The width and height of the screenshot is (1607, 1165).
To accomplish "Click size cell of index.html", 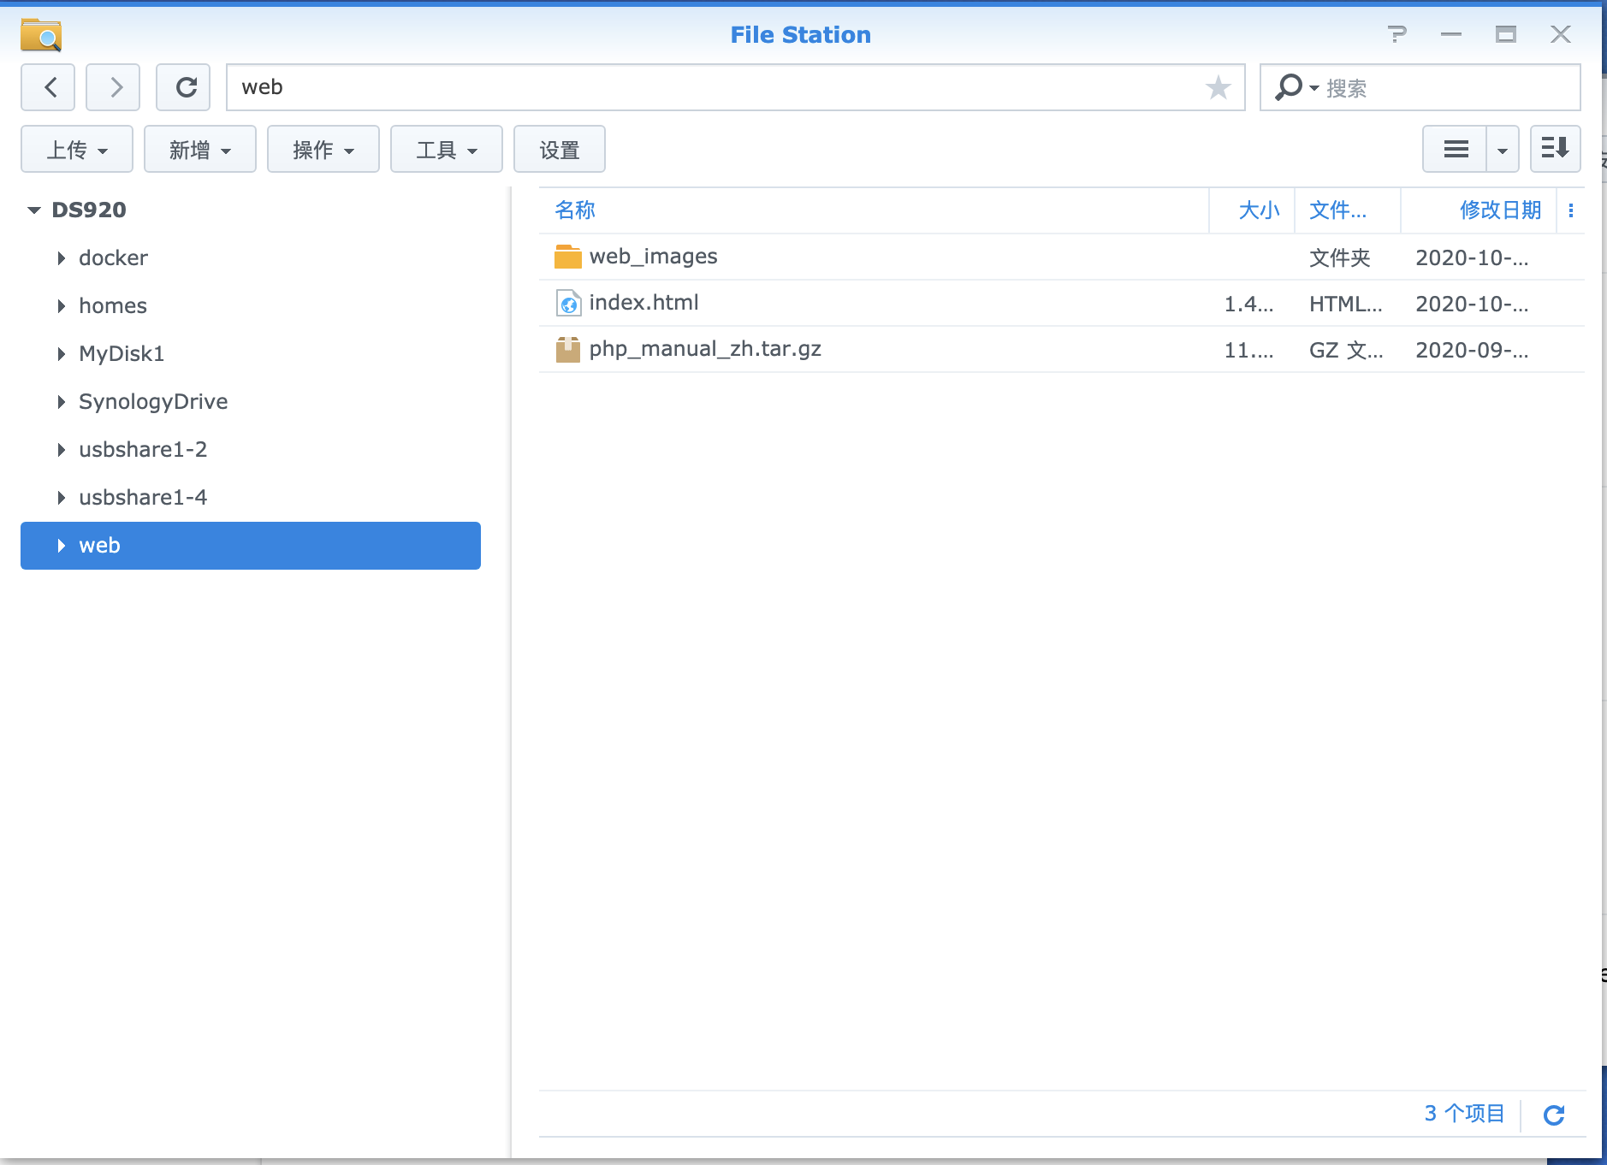I will 1249,304.
